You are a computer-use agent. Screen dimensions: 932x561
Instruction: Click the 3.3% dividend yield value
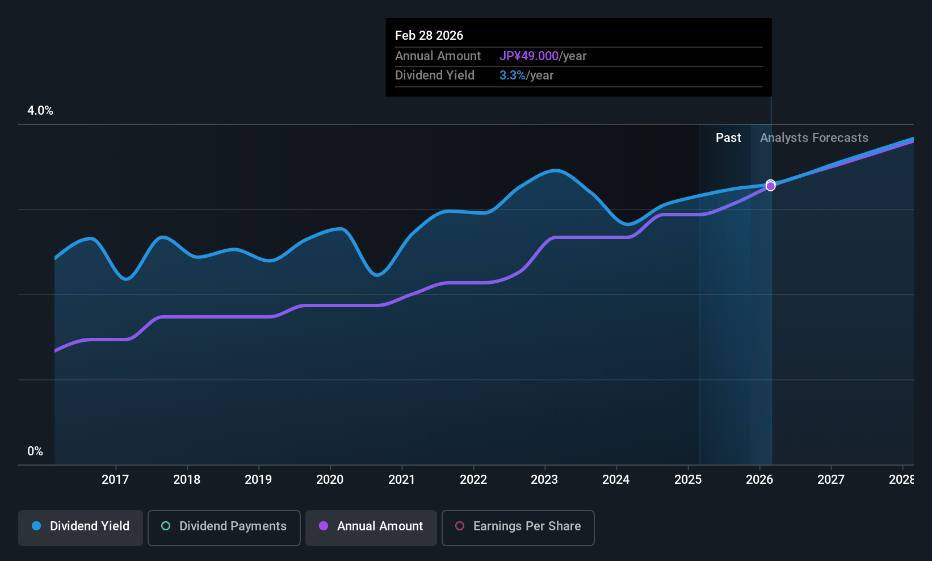512,76
